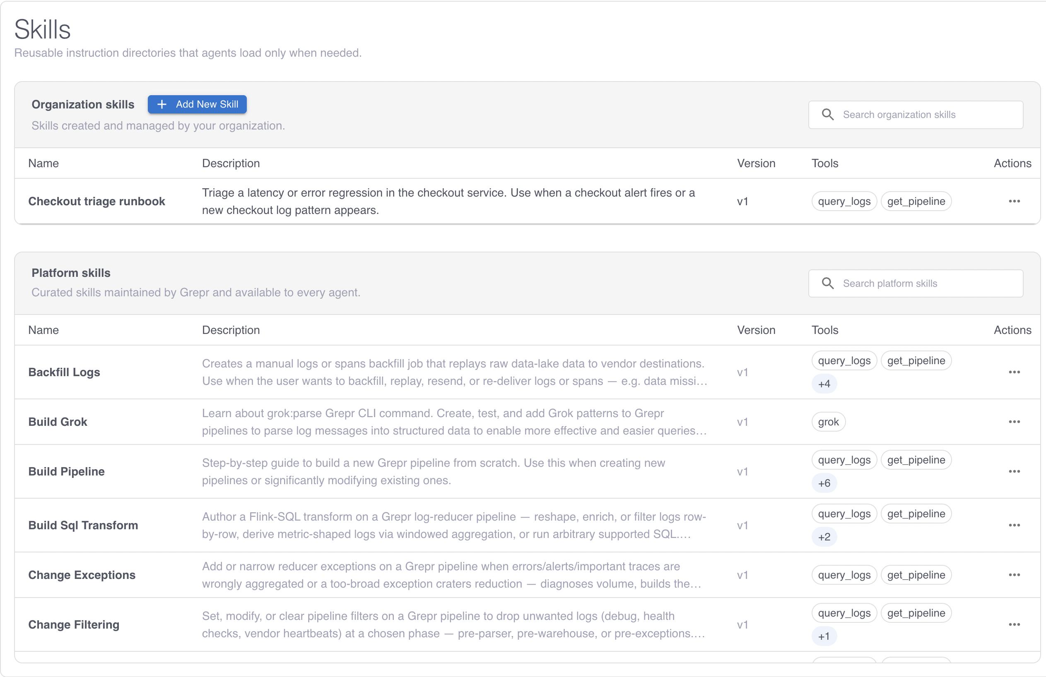Open the Build Sql Transform skill
This screenshot has height=677, width=1046.
(x=83, y=525)
